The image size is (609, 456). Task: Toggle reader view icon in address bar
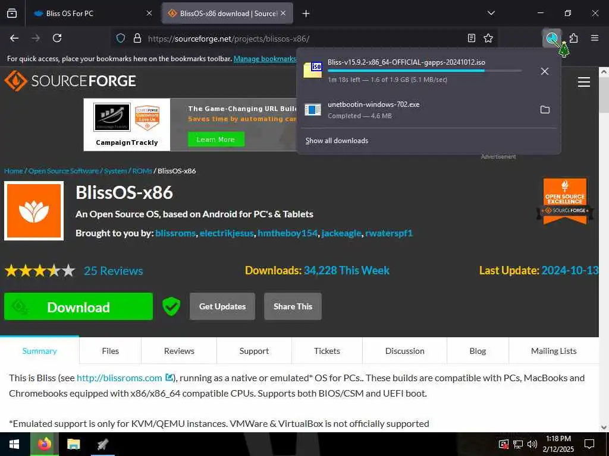(471, 38)
